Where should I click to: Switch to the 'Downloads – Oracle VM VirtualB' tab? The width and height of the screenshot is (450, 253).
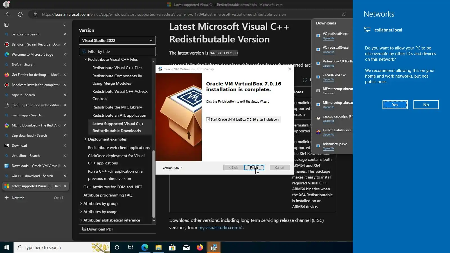(x=36, y=166)
